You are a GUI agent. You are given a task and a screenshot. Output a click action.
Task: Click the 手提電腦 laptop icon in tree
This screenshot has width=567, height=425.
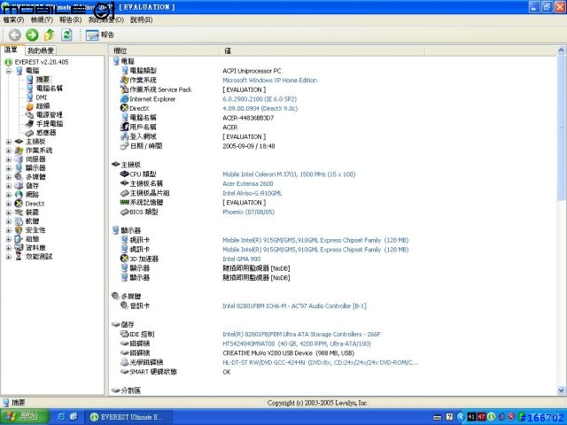click(29, 124)
